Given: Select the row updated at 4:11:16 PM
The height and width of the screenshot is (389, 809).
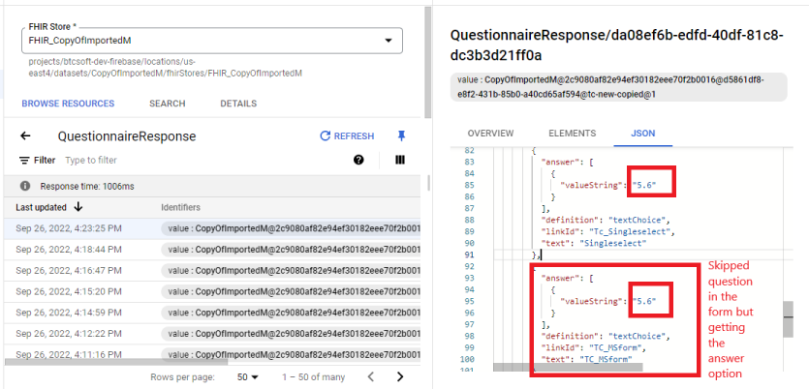Looking at the screenshot, I should pyautogui.click(x=212, y=352).
